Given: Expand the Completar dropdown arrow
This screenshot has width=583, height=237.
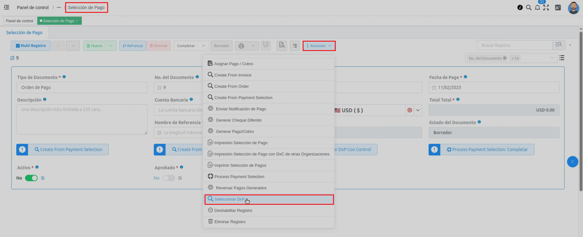Looking at the screenshot, I should point(204,46).
